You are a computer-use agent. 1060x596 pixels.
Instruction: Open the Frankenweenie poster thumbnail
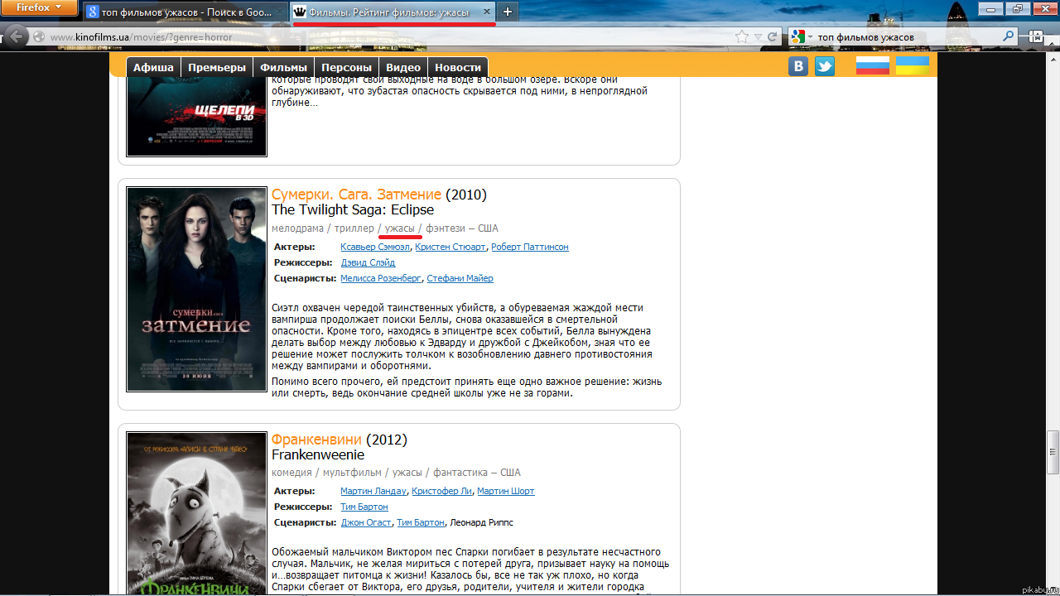[x=196, y=513]
